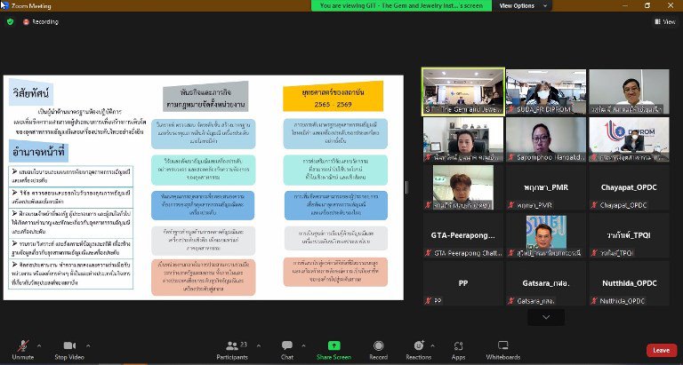Open audio options arrow beside Unmute
Screen dimensions: 683x365
tap(39, 345)
